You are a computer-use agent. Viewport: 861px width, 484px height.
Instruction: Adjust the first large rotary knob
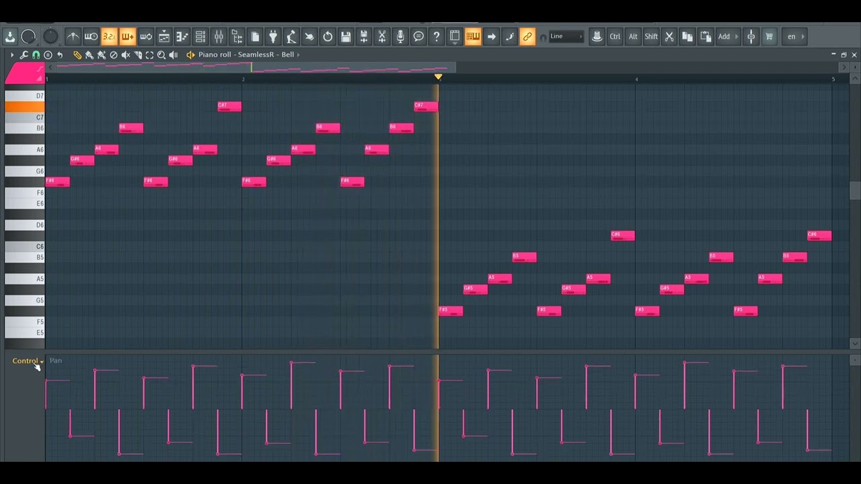[28, 36]
